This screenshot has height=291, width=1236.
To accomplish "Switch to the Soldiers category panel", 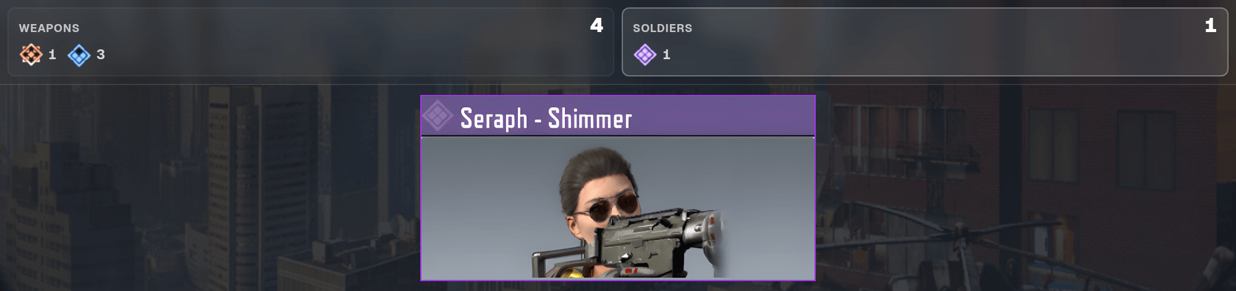I will pos(925,42).
